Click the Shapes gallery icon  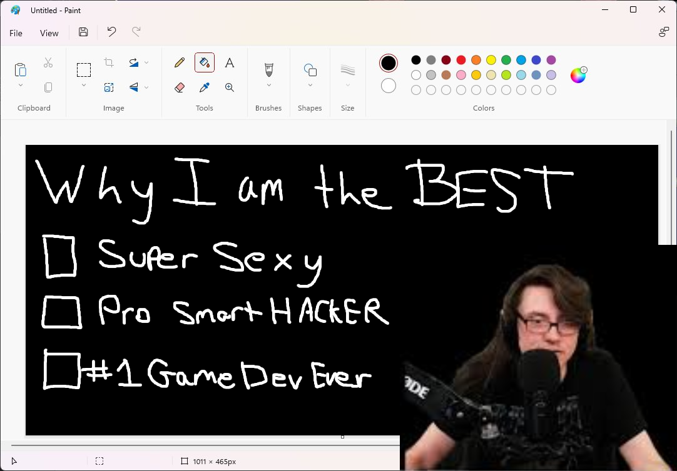[310, 70]
